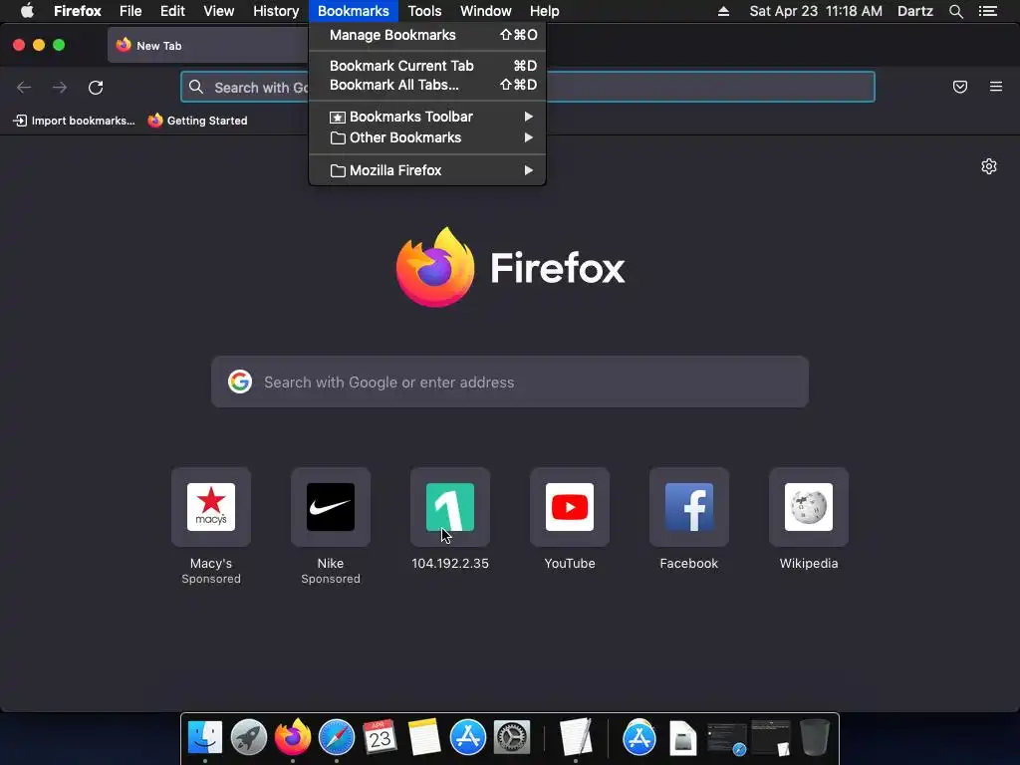Open the Firefox hamburger application menu
This screenshot has width=1020, height=765.
(x=996, y=87)
